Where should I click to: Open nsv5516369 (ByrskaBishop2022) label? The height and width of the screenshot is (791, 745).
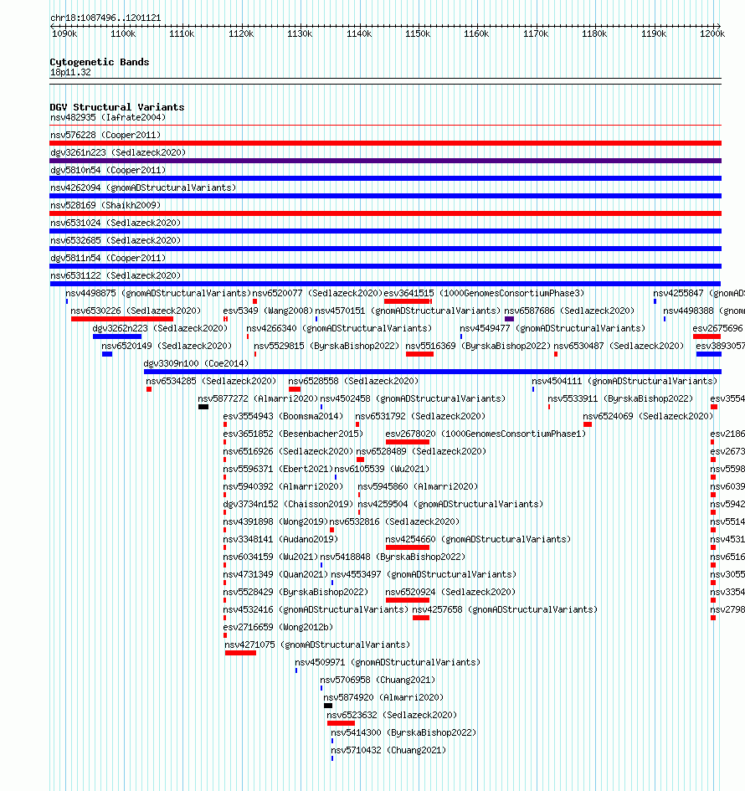(478, 346)
